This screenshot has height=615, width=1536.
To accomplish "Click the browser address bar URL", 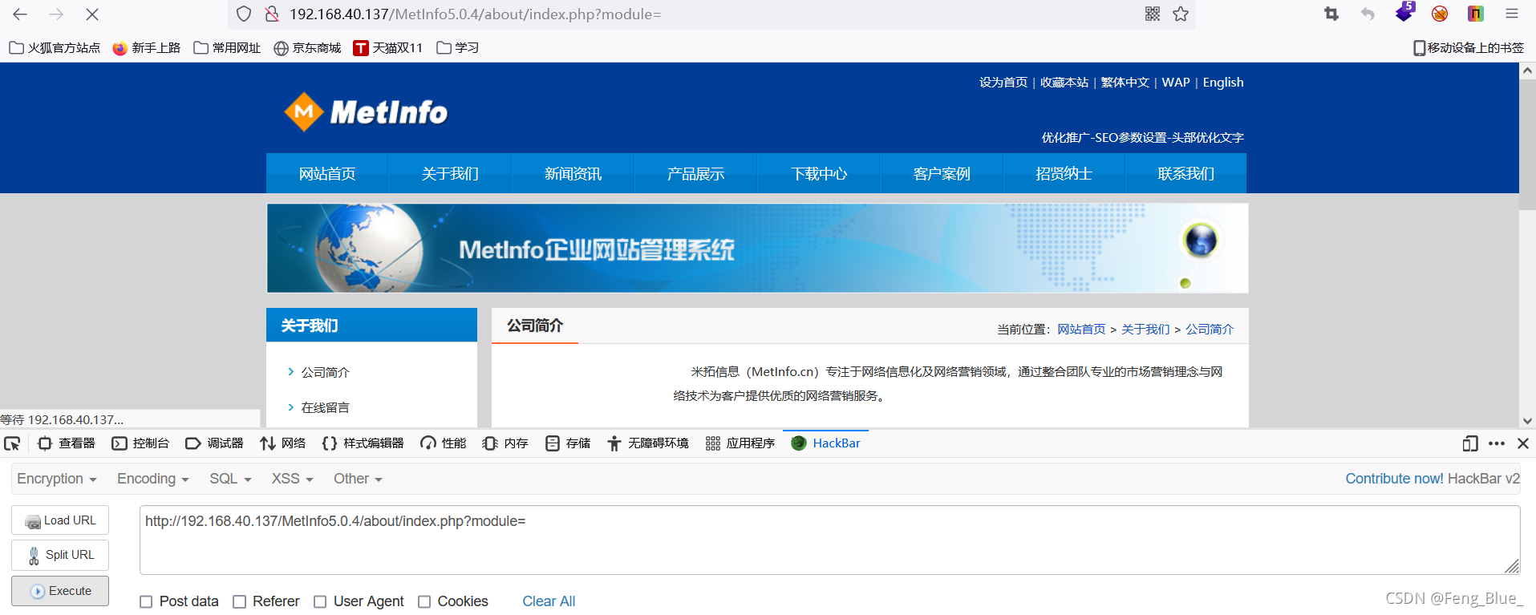I will pos(476,14).
